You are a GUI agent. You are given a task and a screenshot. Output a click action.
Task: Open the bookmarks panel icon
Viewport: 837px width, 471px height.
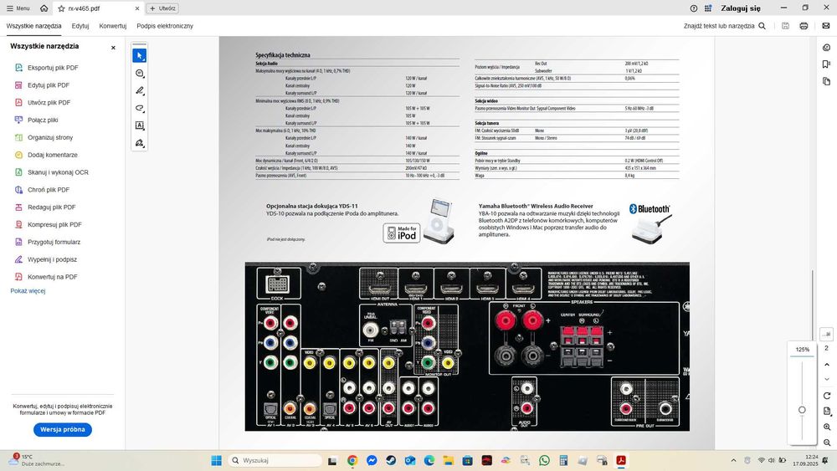[826, 64]
